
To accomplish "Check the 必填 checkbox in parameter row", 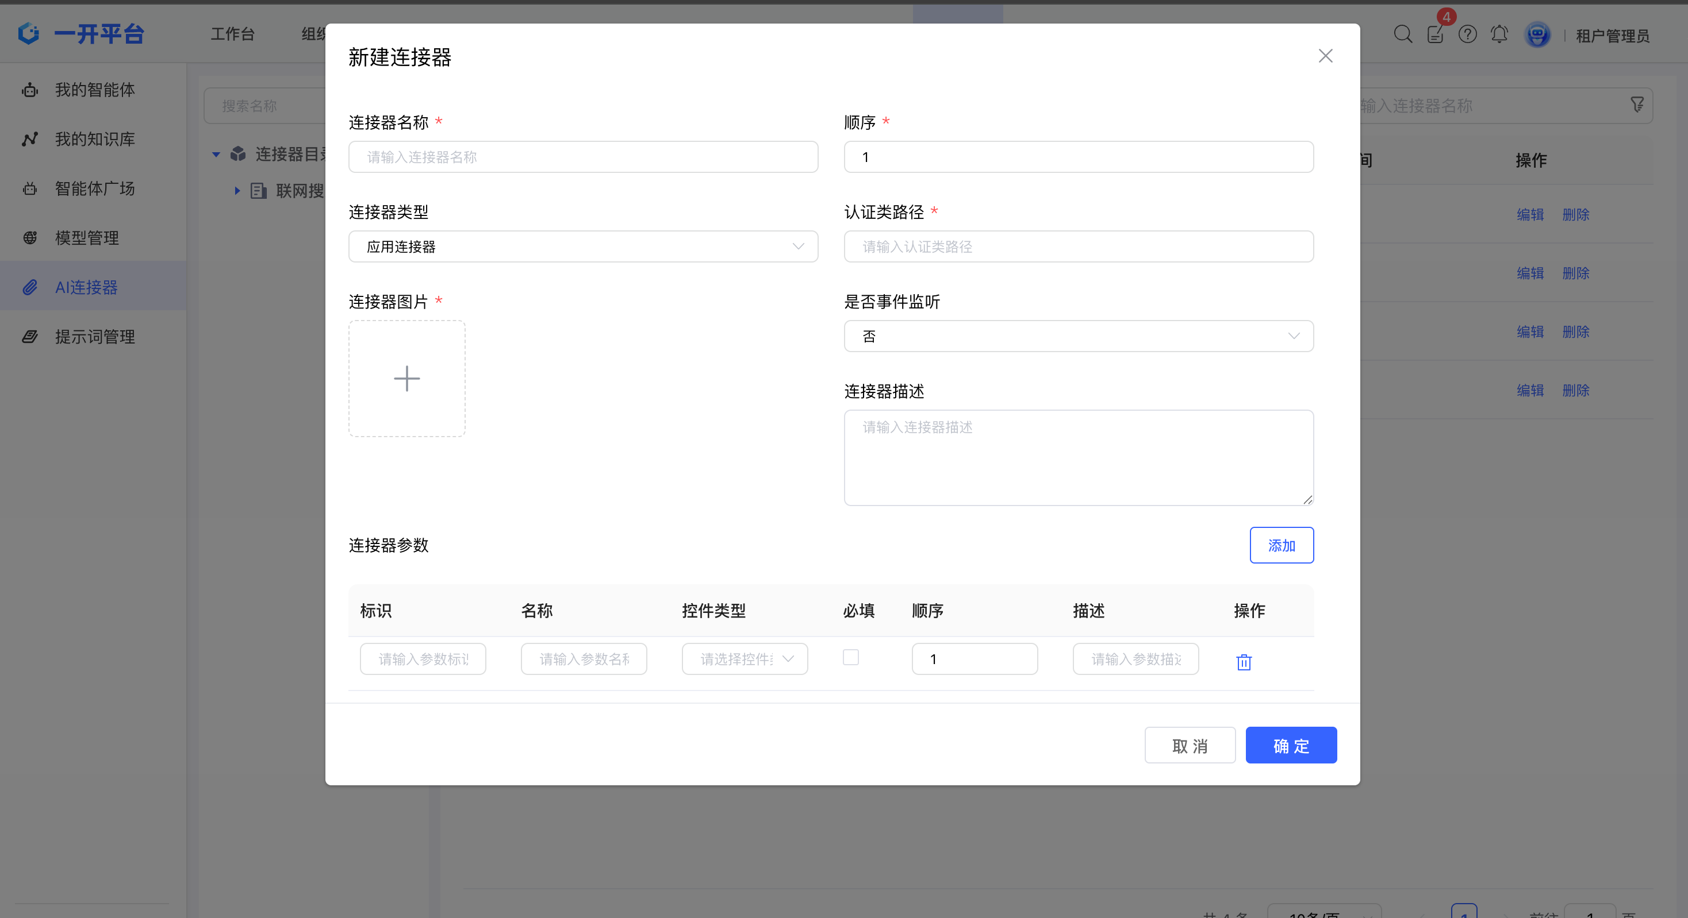I will 850,657.
